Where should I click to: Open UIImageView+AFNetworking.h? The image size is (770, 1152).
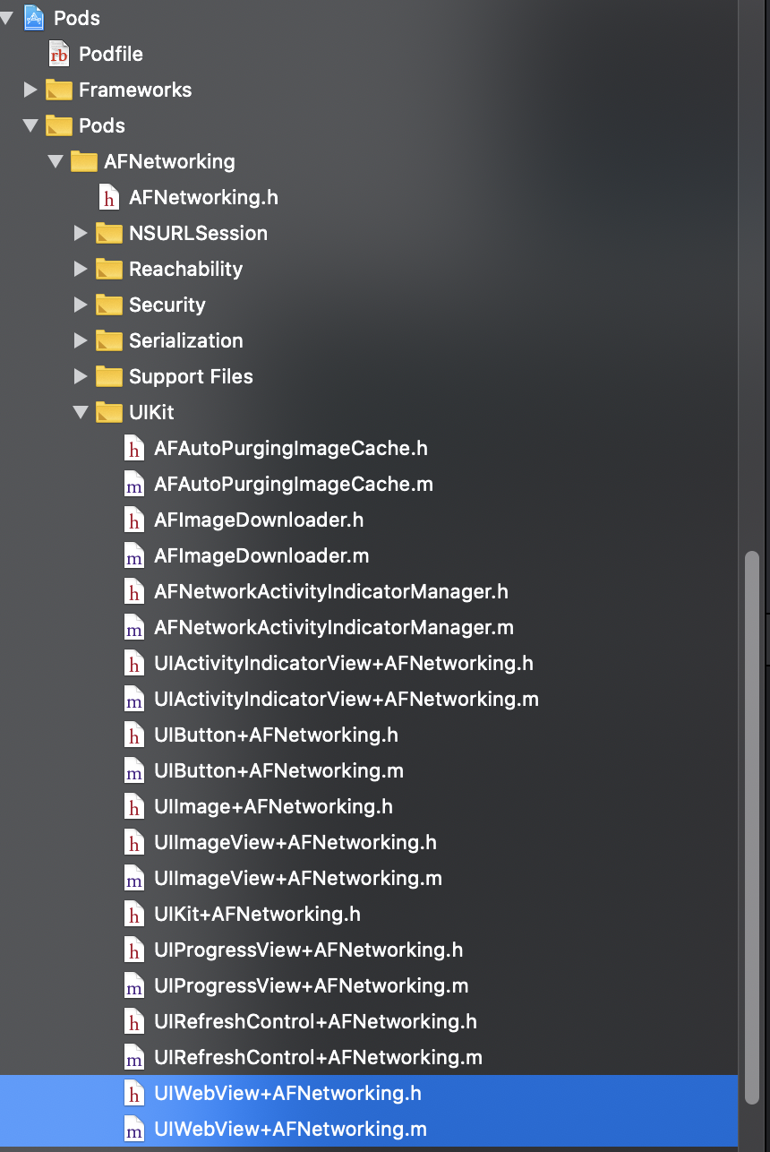(295, 842)
